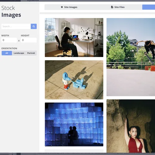Pick the skateboarder in park photo
The image size is (155, 155).
(131, 57)
